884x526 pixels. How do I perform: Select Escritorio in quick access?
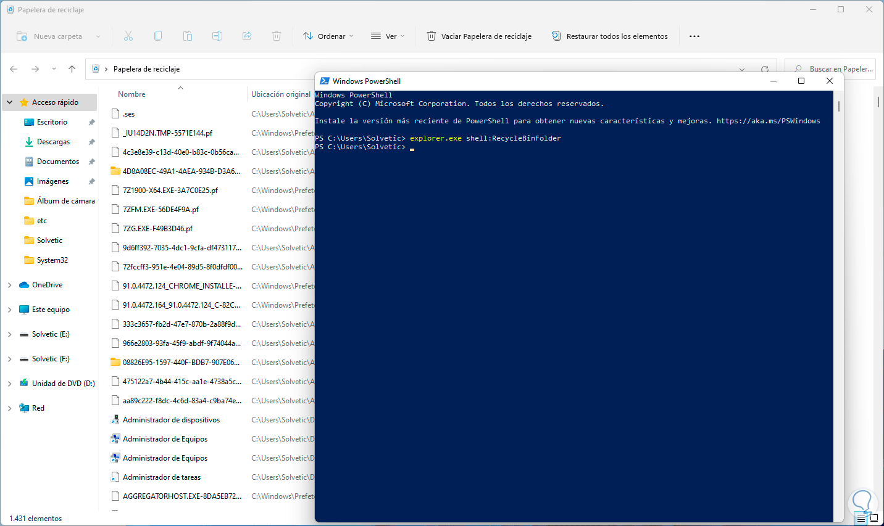(52, 122)
